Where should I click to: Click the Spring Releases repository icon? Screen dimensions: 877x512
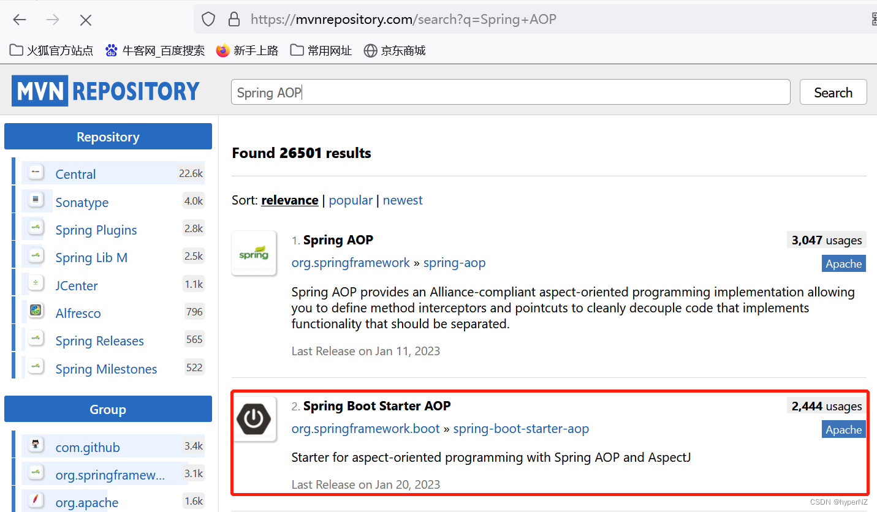36,339
